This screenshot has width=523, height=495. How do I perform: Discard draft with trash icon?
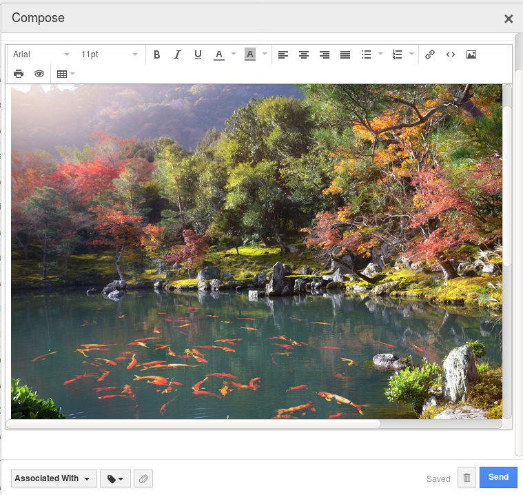466,478
